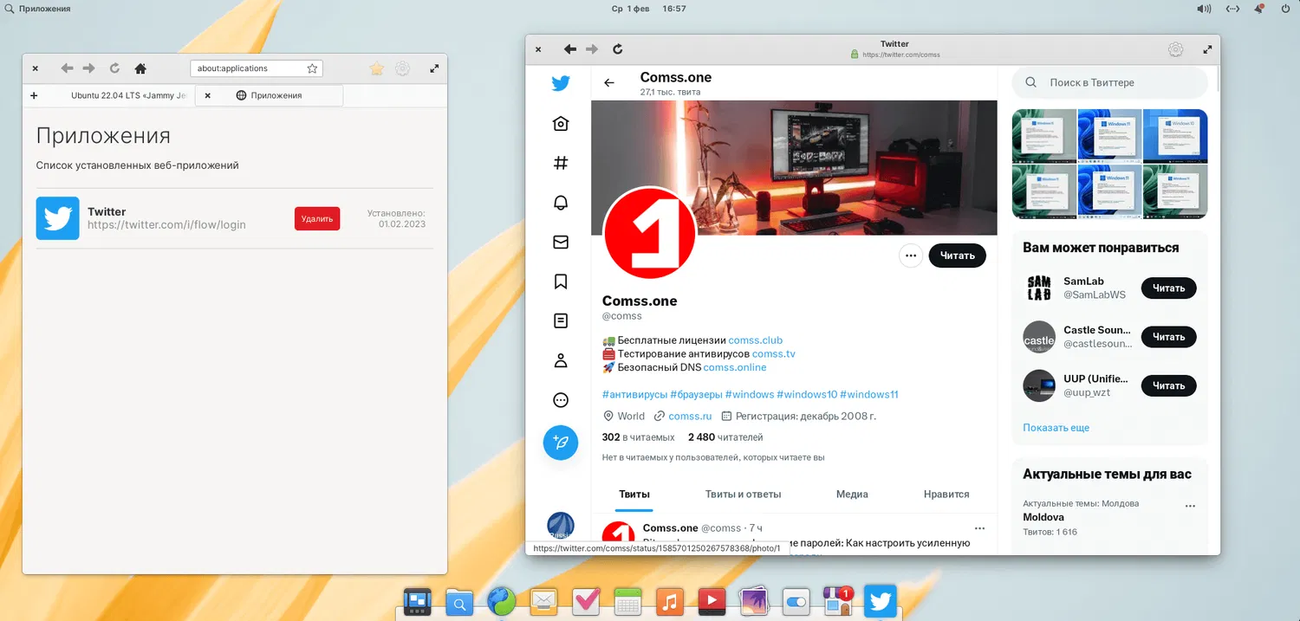The width and height of the screenshot is (1300, 621).
Task: Open the More circle icon in the sidebar
Action: point(561,400)
